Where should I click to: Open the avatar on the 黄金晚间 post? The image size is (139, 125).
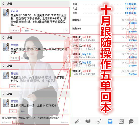6,103
